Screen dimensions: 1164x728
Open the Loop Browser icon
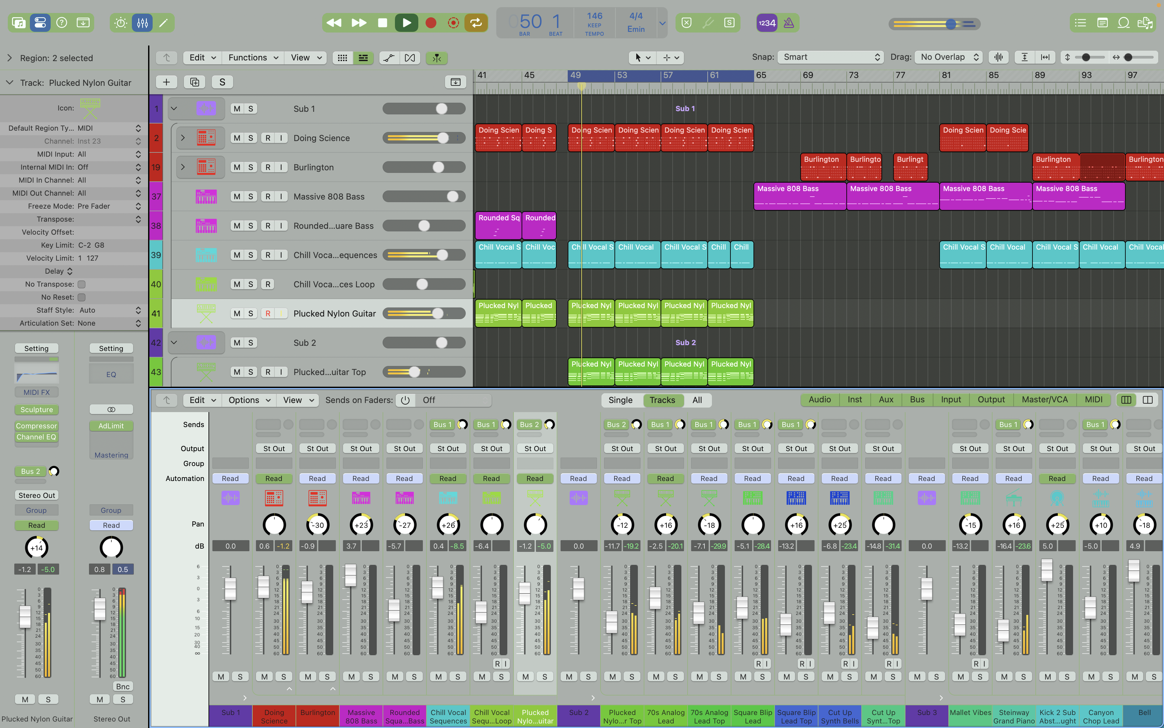1124,23
